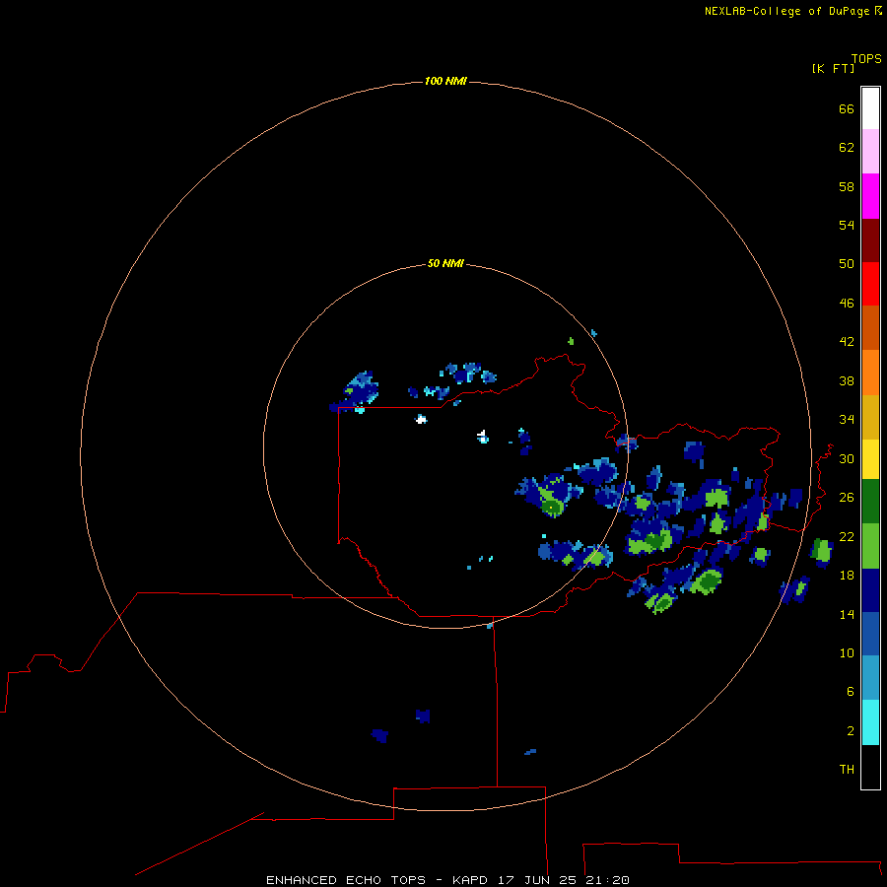The height and width of the screenshot is (887, 887).
Task: Click the 100 NMI range ring label
Action: point(445,82)
